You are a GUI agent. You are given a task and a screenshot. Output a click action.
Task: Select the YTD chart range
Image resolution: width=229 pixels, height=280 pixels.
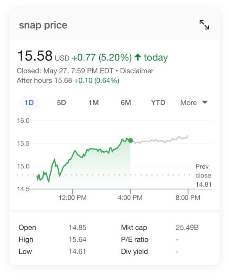tap(158, 103)
